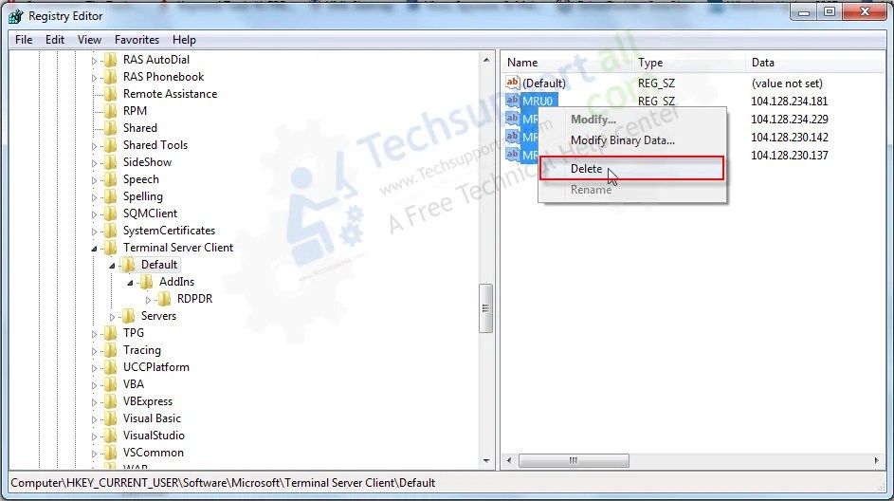The width and height of the screenshot is (894, 501).
Task: Expand the Shared Tools key
Action: 95,146
